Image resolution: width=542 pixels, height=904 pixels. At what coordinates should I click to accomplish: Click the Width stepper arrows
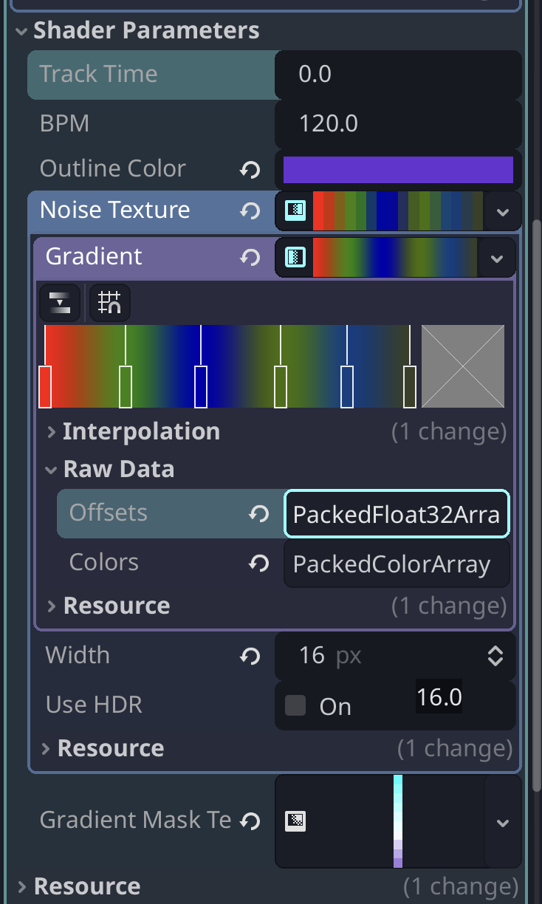[x=495, y=656]
